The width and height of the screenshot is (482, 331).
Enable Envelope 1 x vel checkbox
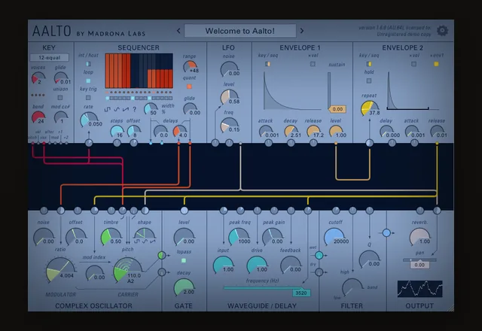tap(313, 64)
